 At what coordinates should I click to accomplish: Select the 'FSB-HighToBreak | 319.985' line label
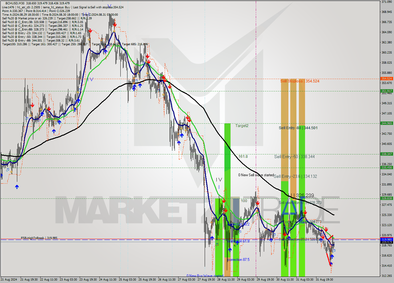[x=39, y=238]
